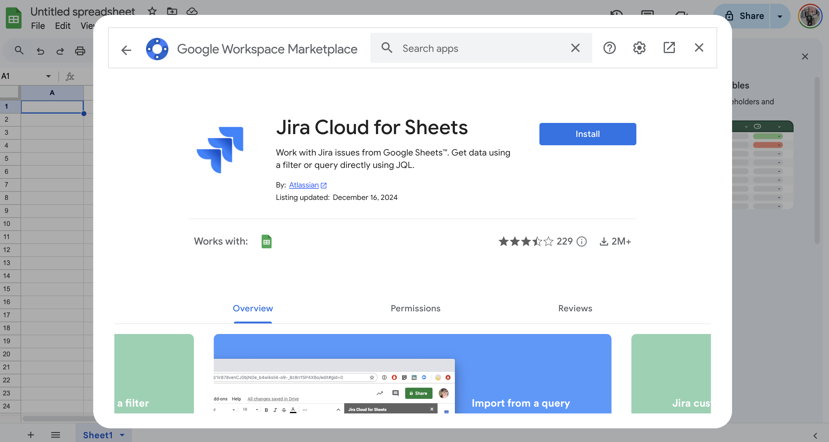The height and width of the screenshot is (442, 829).
Task: Click the settings gear icon in marketplace
Action: (x=639, y=48)
